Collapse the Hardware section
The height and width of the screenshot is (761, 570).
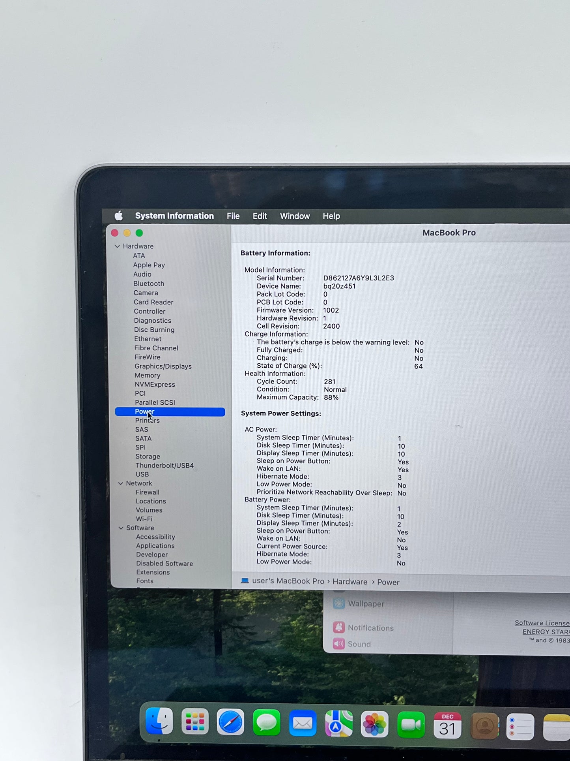117,246
